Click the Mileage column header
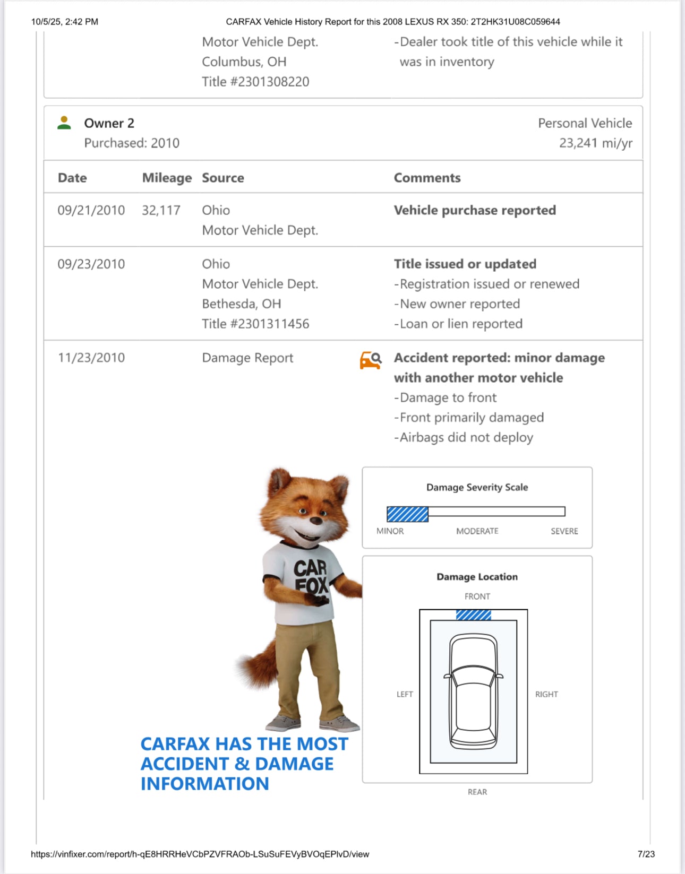685x874 pixels. (x=166, y=178)
